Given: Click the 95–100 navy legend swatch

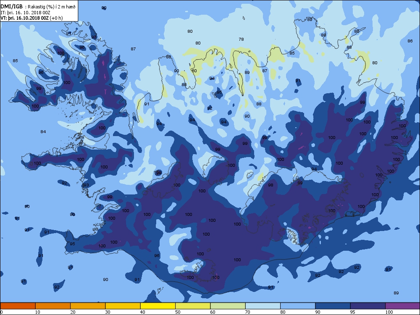Looking at the screenshot, I should pyautogui.click(x=368, y=306).
